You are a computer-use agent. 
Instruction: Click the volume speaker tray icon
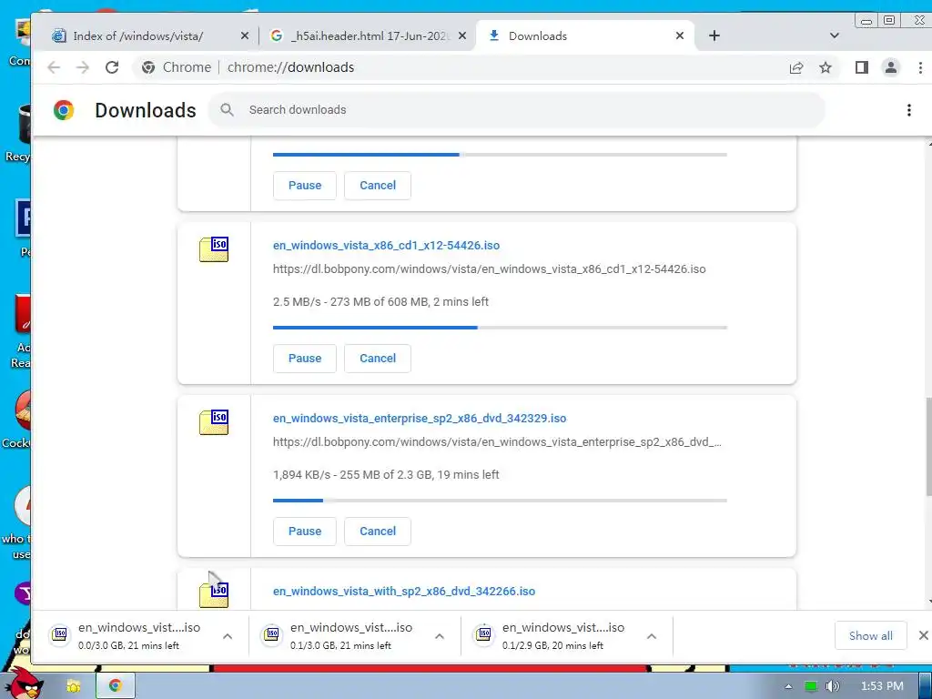coord(832,686)
